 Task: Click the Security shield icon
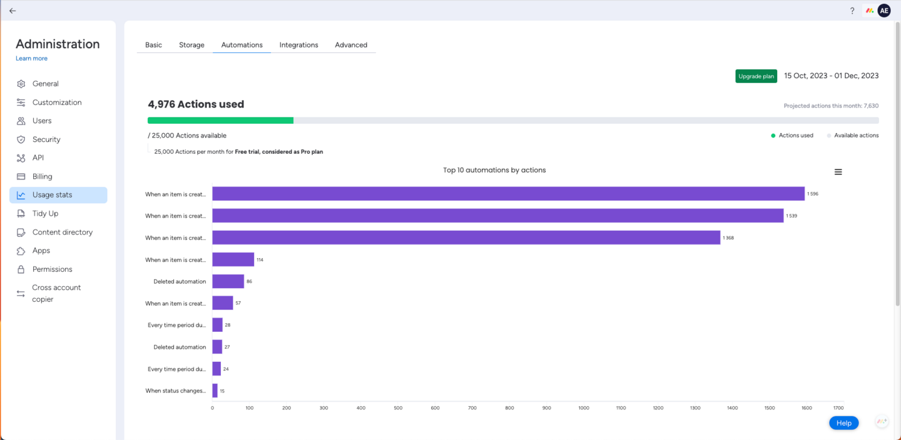tap(21, 139)
